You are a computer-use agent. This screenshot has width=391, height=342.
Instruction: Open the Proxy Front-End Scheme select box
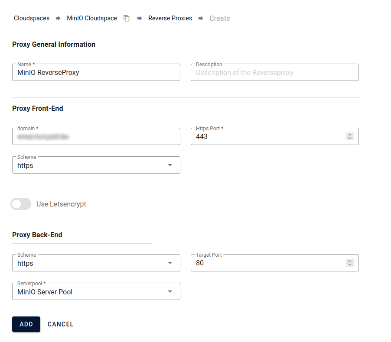tap(91, 165)
